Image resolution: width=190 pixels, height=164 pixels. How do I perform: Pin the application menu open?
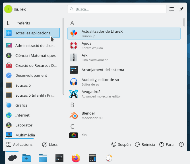click(181, 9)
